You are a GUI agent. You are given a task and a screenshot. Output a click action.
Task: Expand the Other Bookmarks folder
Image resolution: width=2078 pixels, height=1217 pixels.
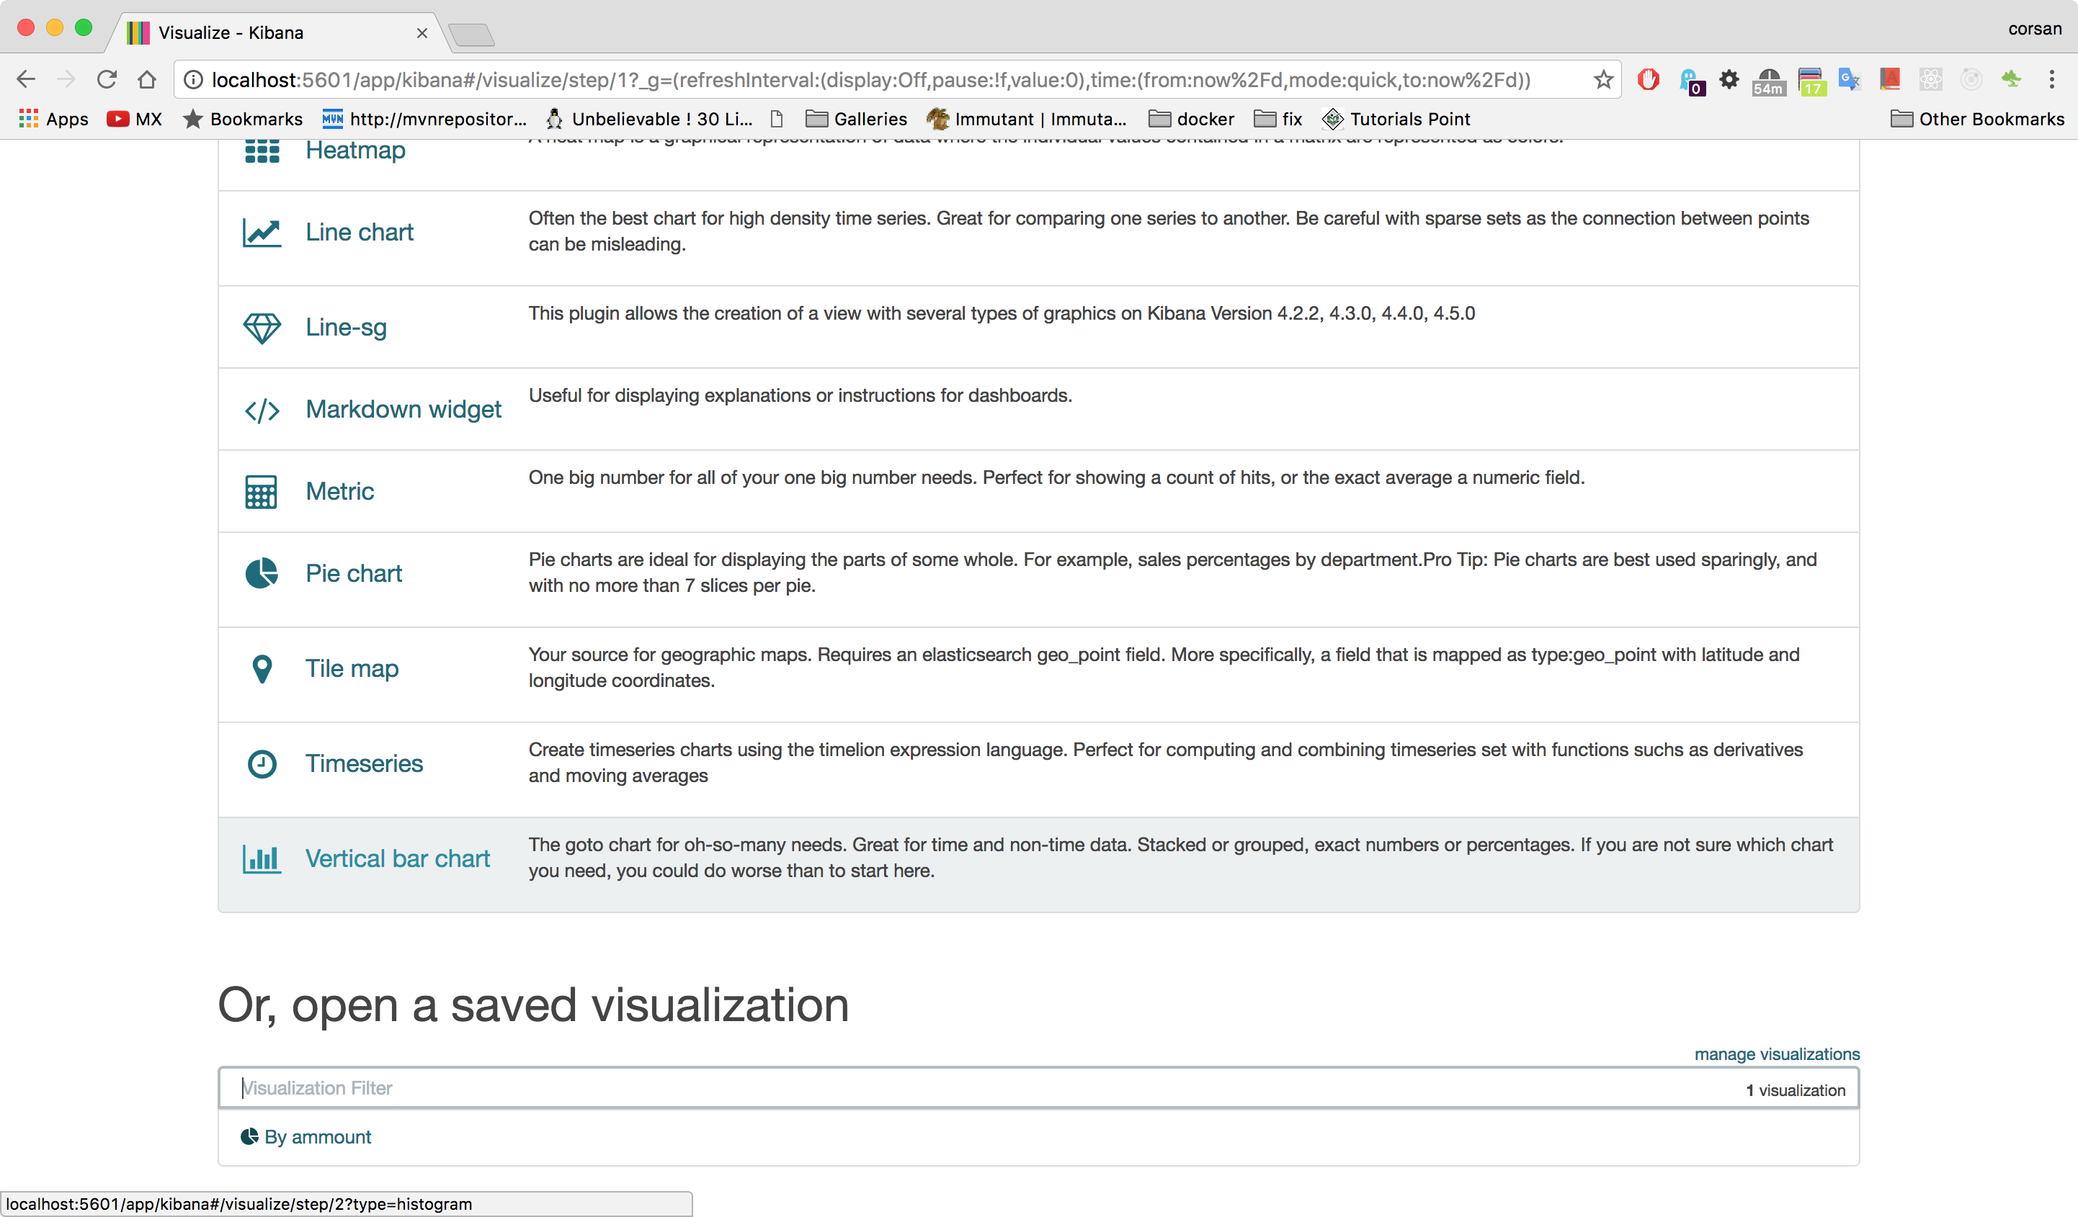click(x=1976, y=120)
